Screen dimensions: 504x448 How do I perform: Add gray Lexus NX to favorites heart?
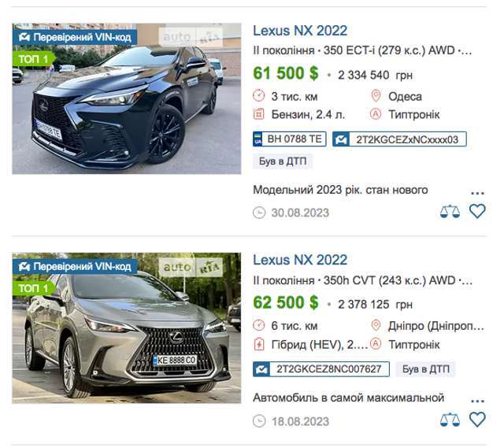[x=477, y=420]
